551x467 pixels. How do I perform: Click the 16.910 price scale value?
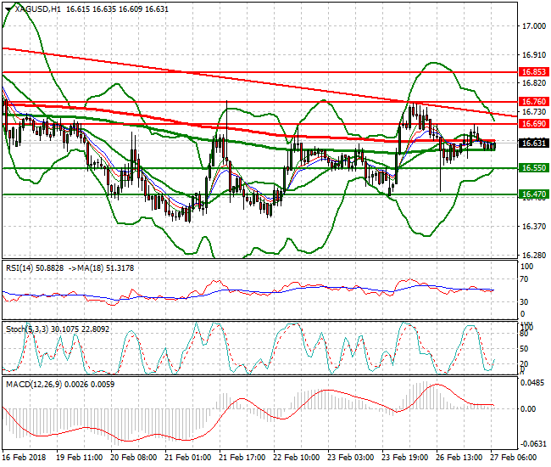click(534, 55)
